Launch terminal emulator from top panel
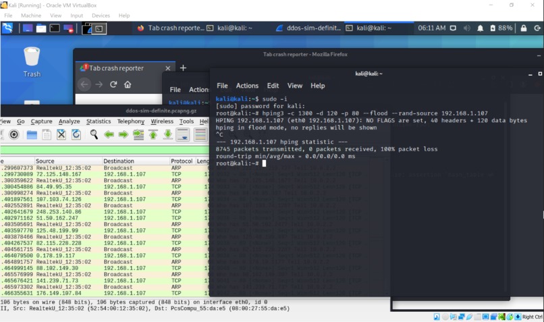The image size is (544, 322). 55,28
